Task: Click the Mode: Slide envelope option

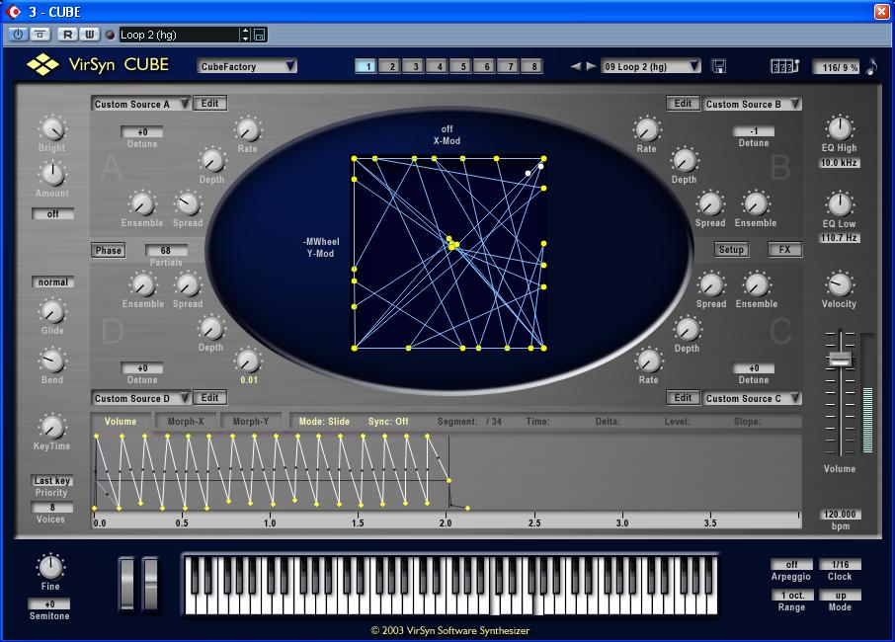Action: coord(324,421)
